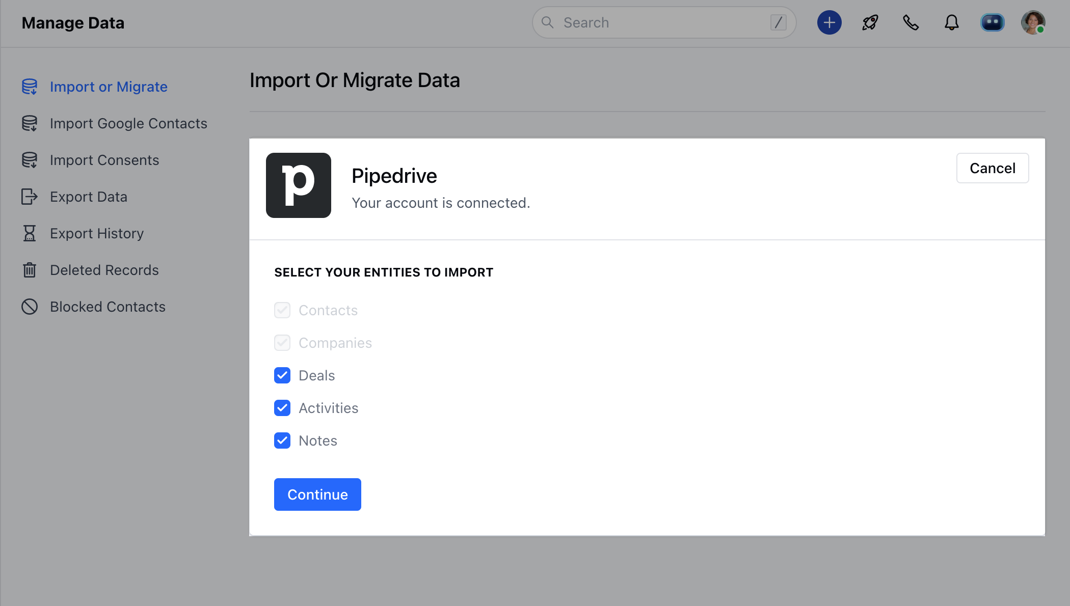Click the rocket launchpad icon
Viewport: 1070px width, 606px height.
point(870,22)
